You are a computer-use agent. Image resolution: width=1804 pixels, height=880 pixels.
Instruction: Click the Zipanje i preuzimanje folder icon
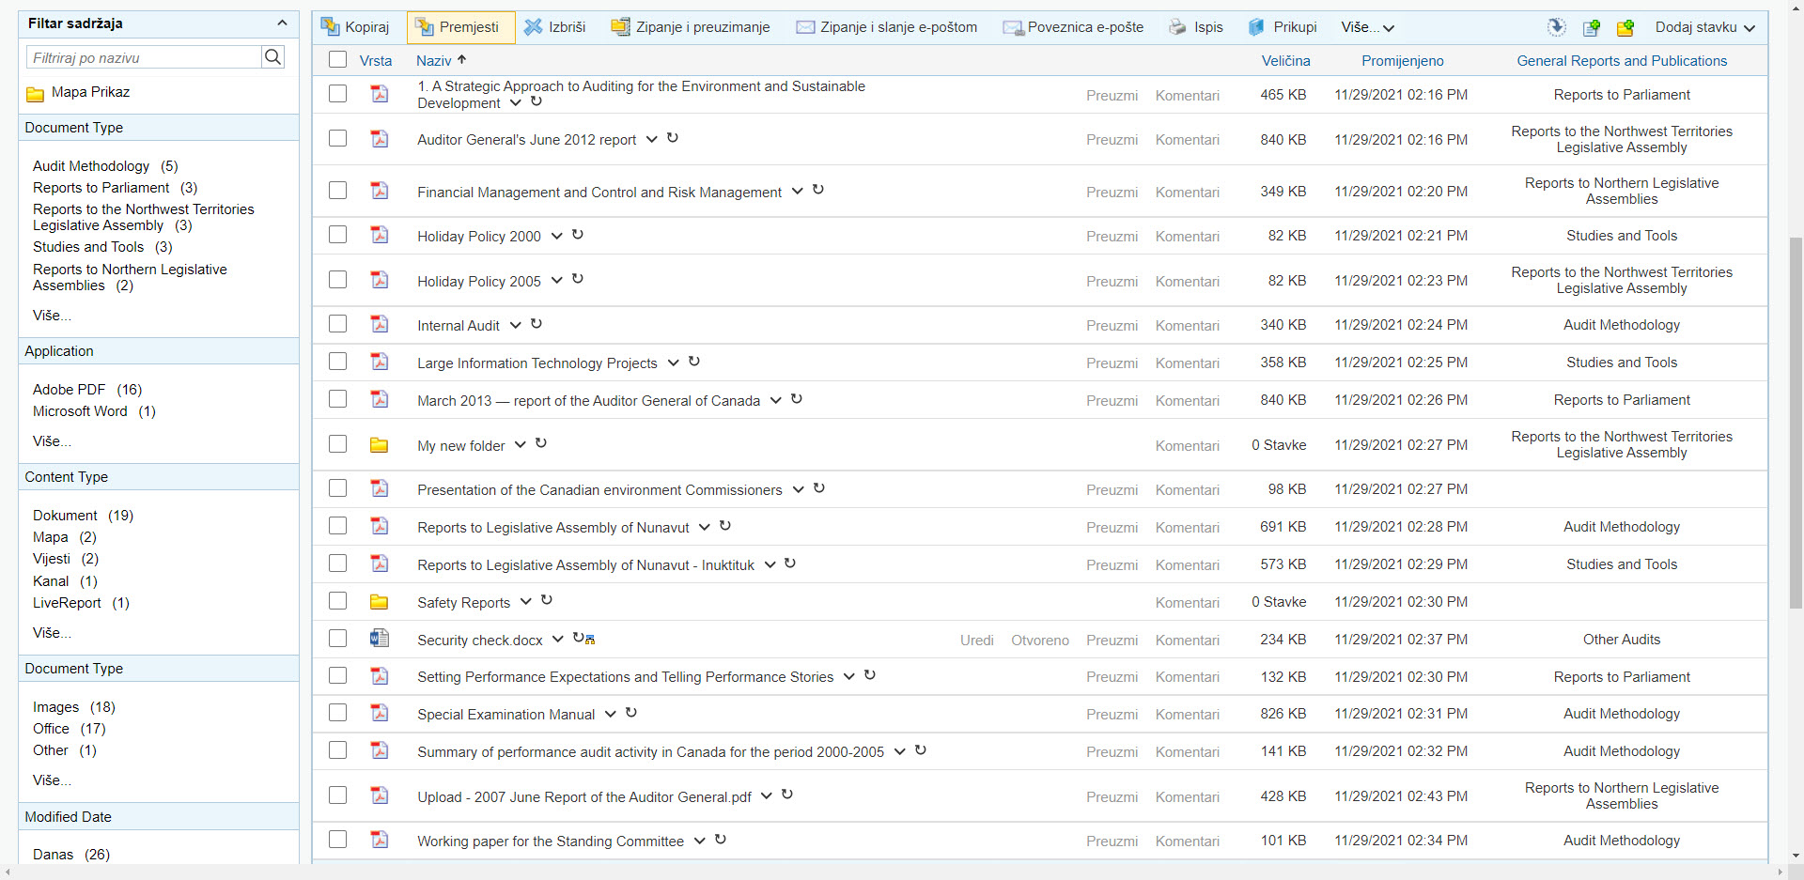click(620, 27)
